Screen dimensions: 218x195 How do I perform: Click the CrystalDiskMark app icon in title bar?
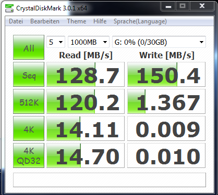(9, 8)
